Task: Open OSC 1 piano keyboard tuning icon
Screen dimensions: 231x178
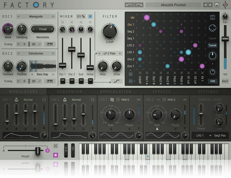Action: coord(50,44)
